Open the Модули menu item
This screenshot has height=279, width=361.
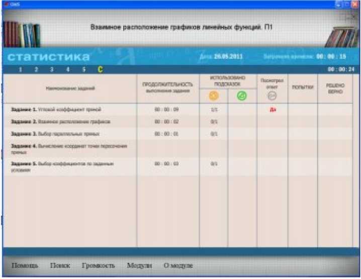139,265
